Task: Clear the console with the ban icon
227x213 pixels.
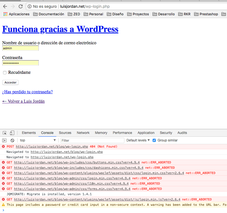Action: pyautogui.click(x=13, y=140)
